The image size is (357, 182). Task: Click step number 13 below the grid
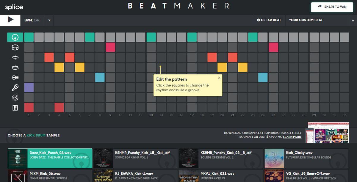(x=151, y=115)
